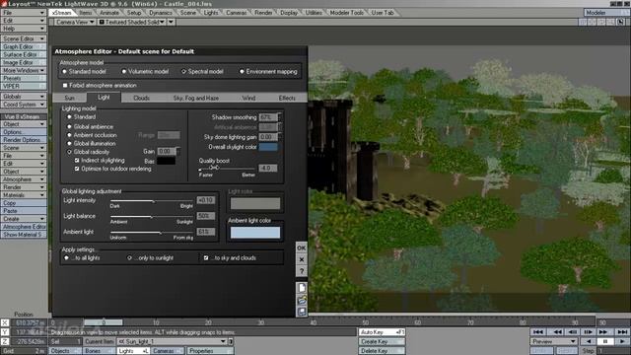
Task: Click the X axis toggle button
Action: coord(5,322)
